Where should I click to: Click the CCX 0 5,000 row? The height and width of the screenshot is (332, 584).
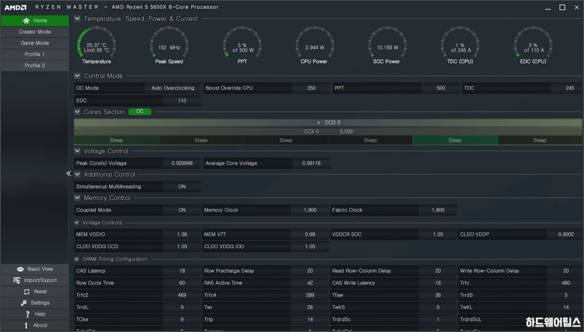(328, 132)
